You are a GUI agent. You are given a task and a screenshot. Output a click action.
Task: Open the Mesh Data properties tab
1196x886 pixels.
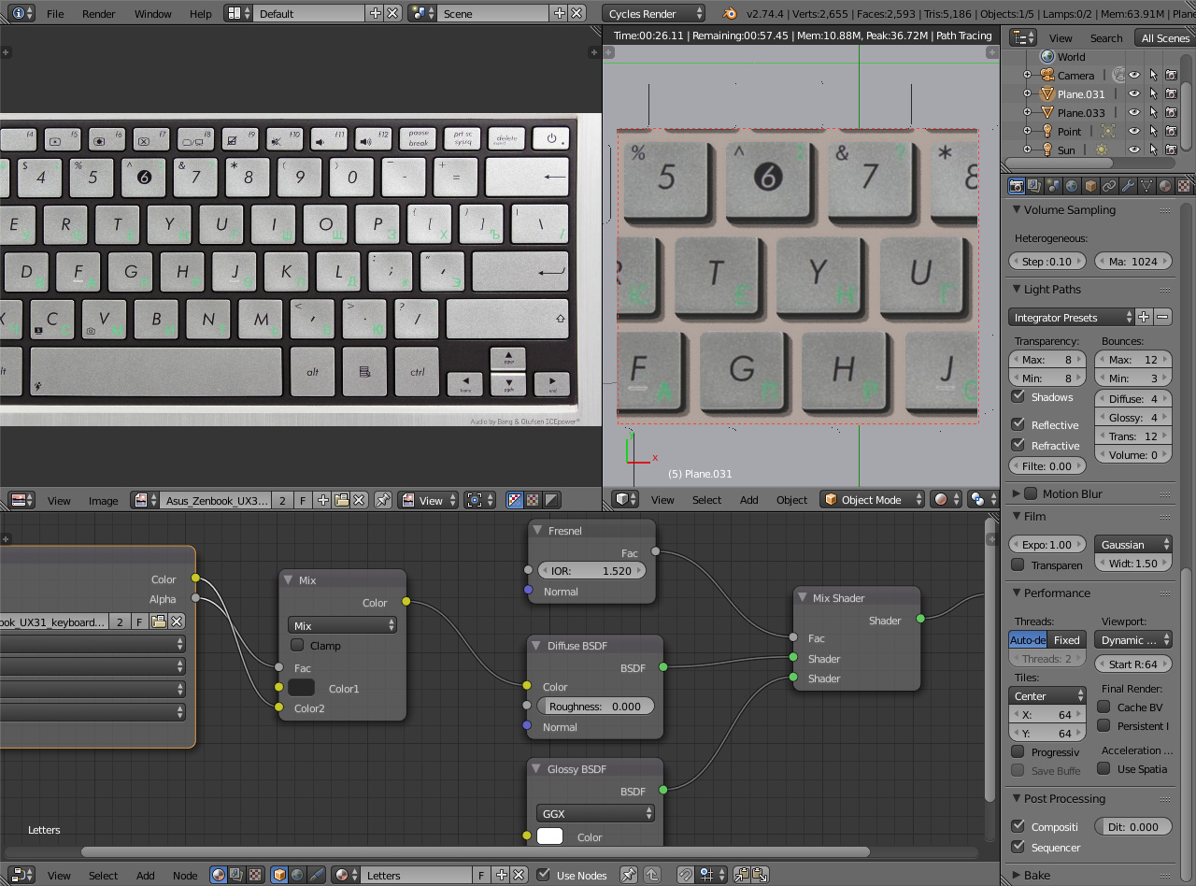pyautogui.click(x=1146, y=186)
